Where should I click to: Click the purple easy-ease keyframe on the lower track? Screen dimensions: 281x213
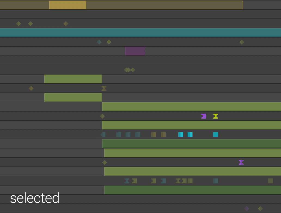(241, 162)
